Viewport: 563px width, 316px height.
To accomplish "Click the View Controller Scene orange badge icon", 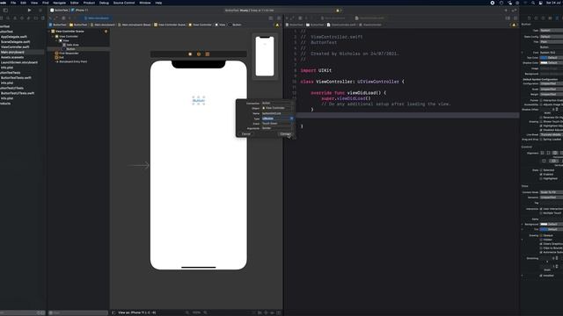I will click(106, 32).
